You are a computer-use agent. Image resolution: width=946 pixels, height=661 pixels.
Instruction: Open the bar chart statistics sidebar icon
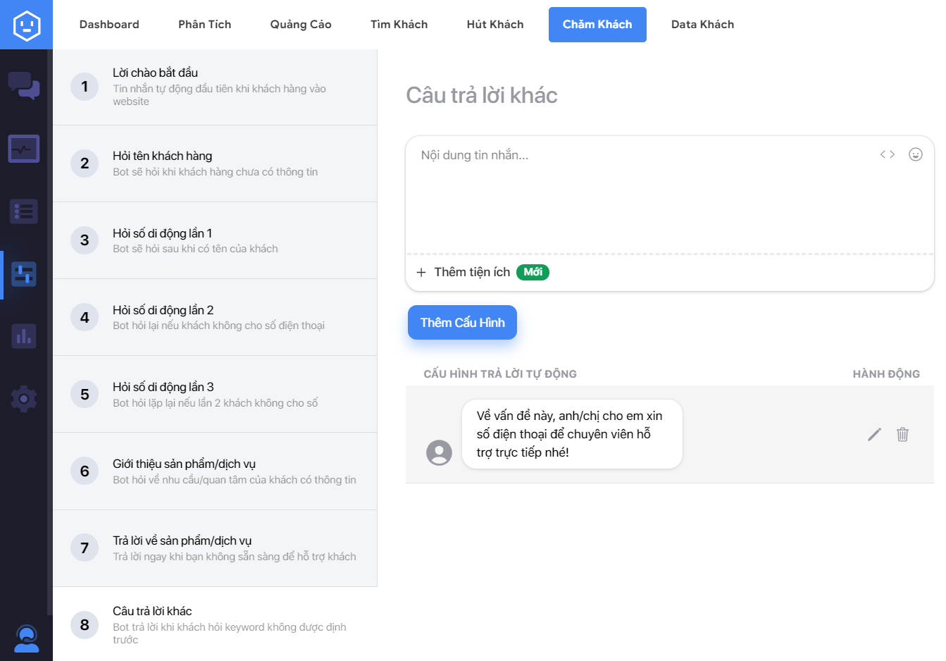[x=24, y=336]
